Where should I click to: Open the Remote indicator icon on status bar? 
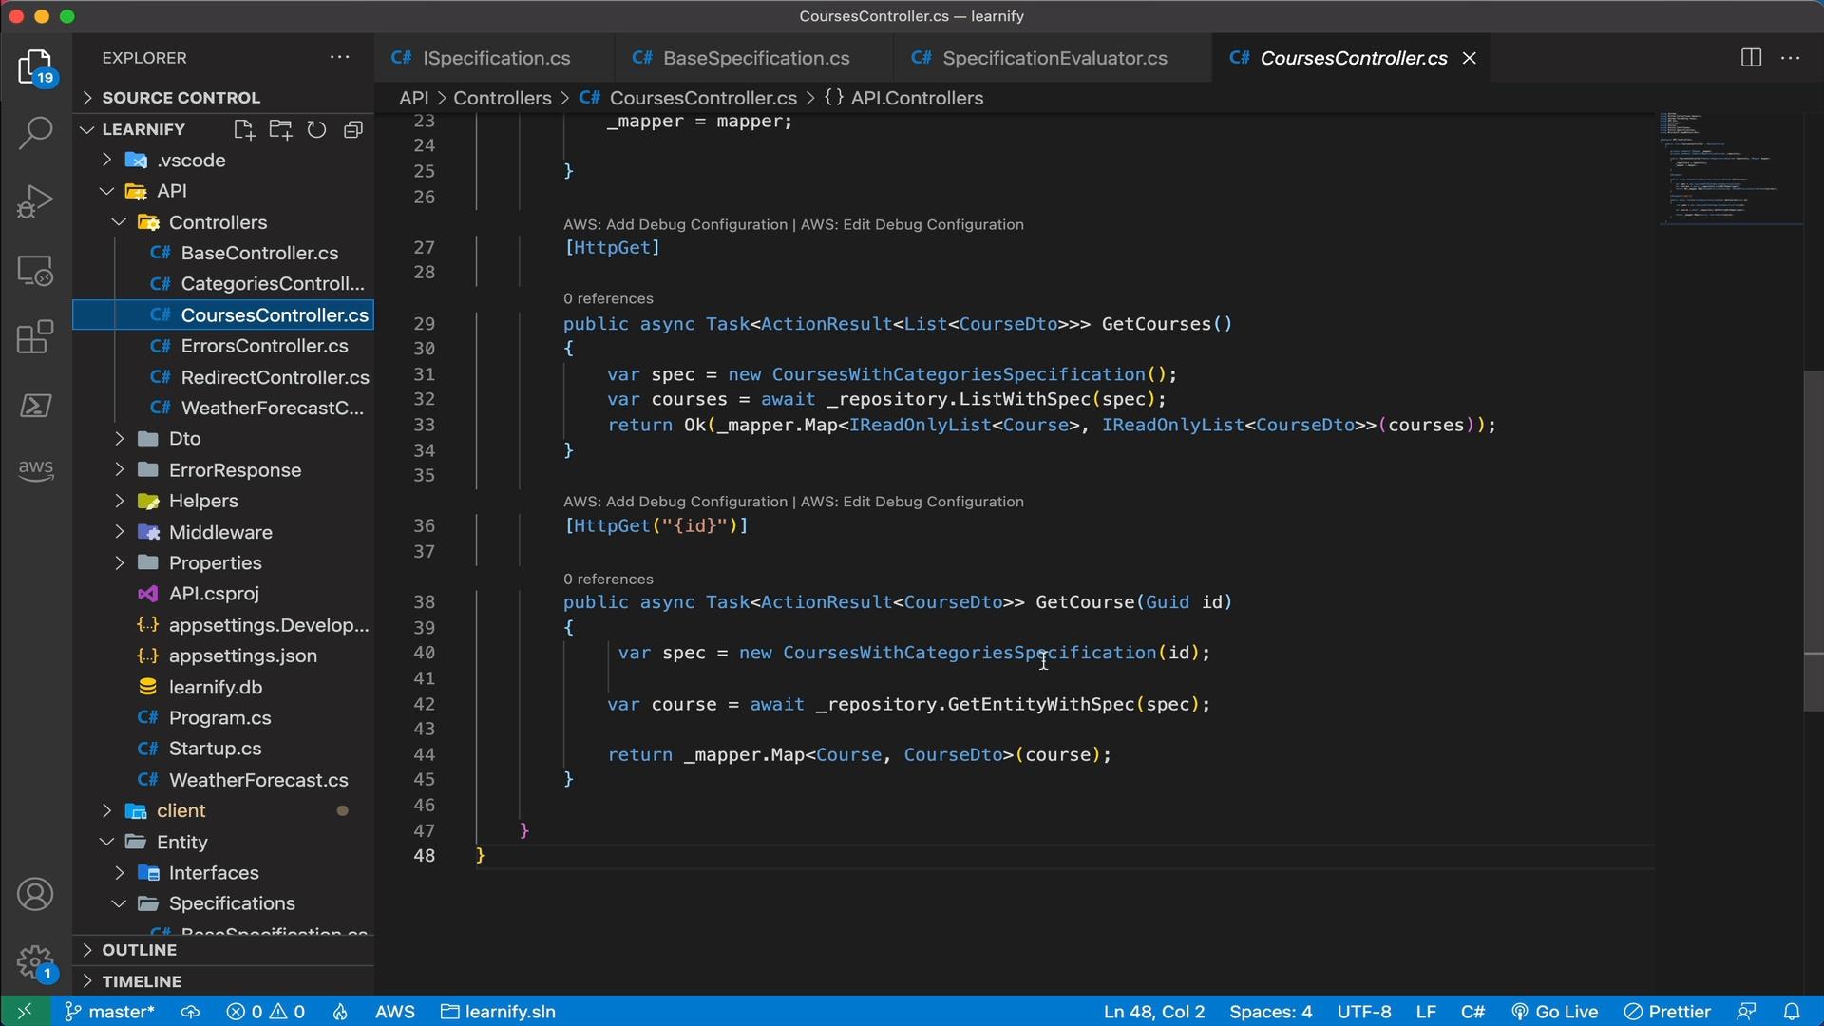[19, 1011]
